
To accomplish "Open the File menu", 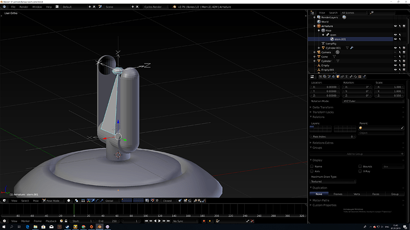I will tap(13, 7).
